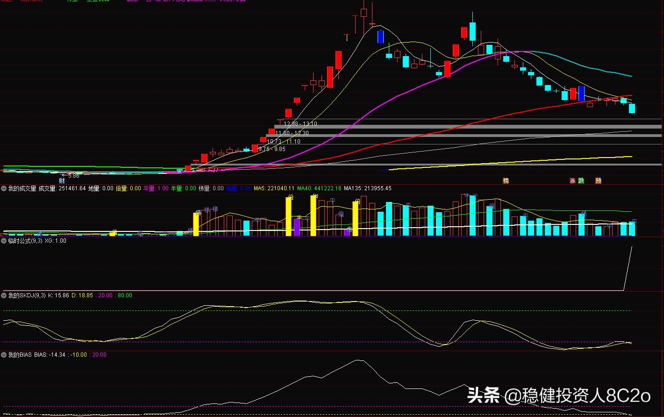Open the green 行业 menu at top
This screenshot has width=664, height=417.
point(72,1)
